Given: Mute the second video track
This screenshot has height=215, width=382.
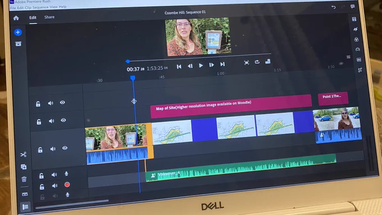Looking at the screenshot, I should click(51, 121).
